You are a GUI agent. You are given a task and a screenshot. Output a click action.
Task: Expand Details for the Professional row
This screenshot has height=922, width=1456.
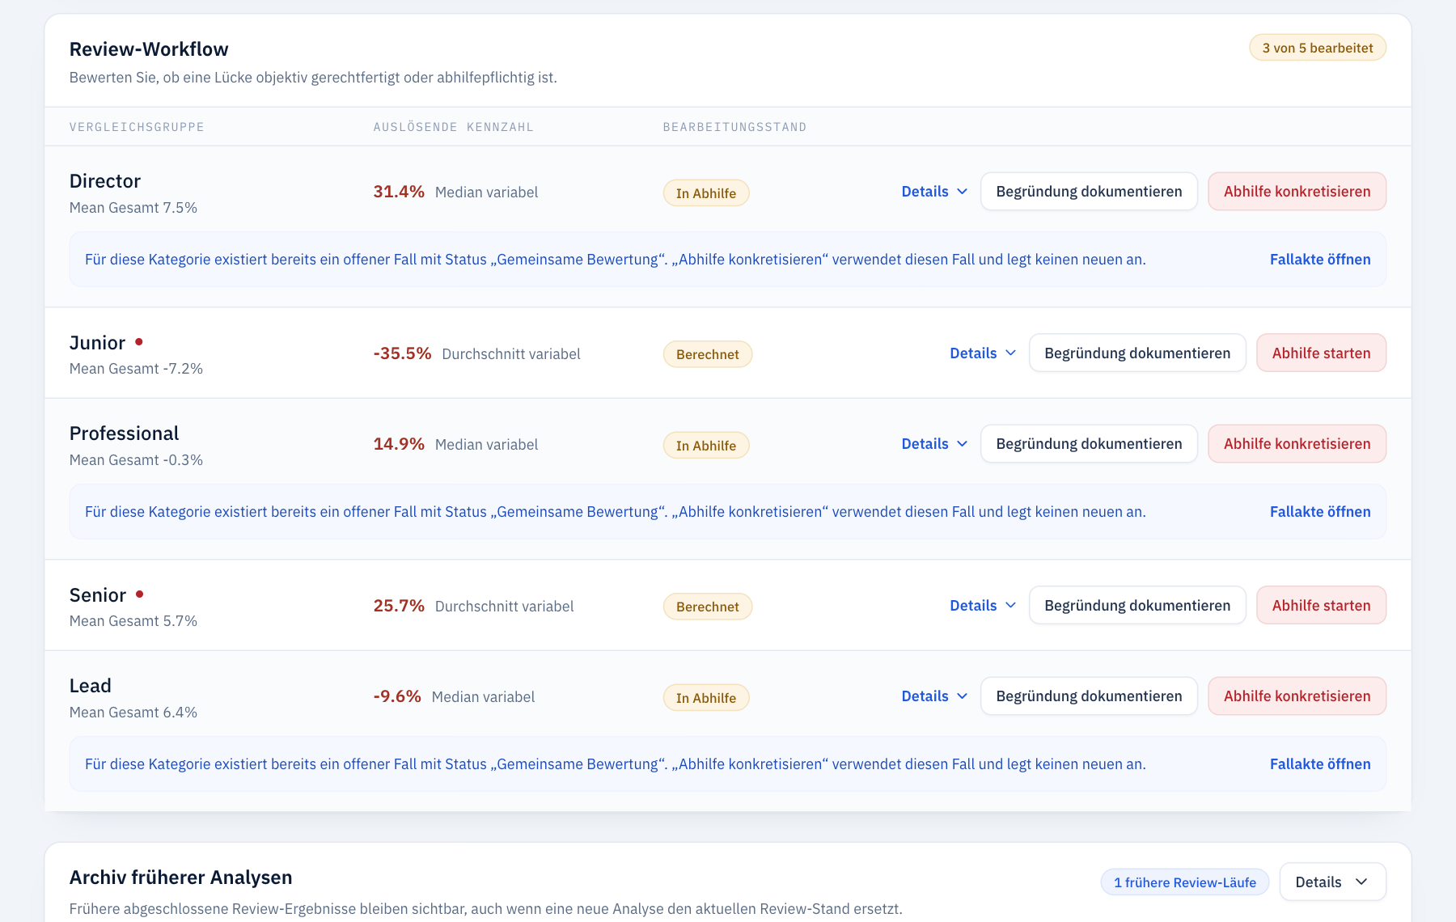pos(934,444)
